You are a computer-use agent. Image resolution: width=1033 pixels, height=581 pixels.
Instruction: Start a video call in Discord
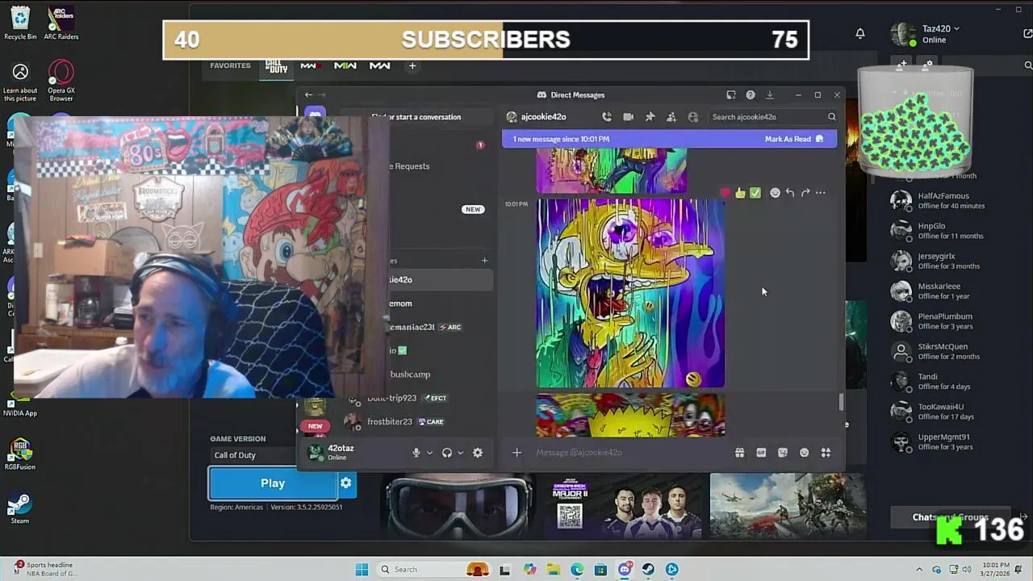coord(628,117)
